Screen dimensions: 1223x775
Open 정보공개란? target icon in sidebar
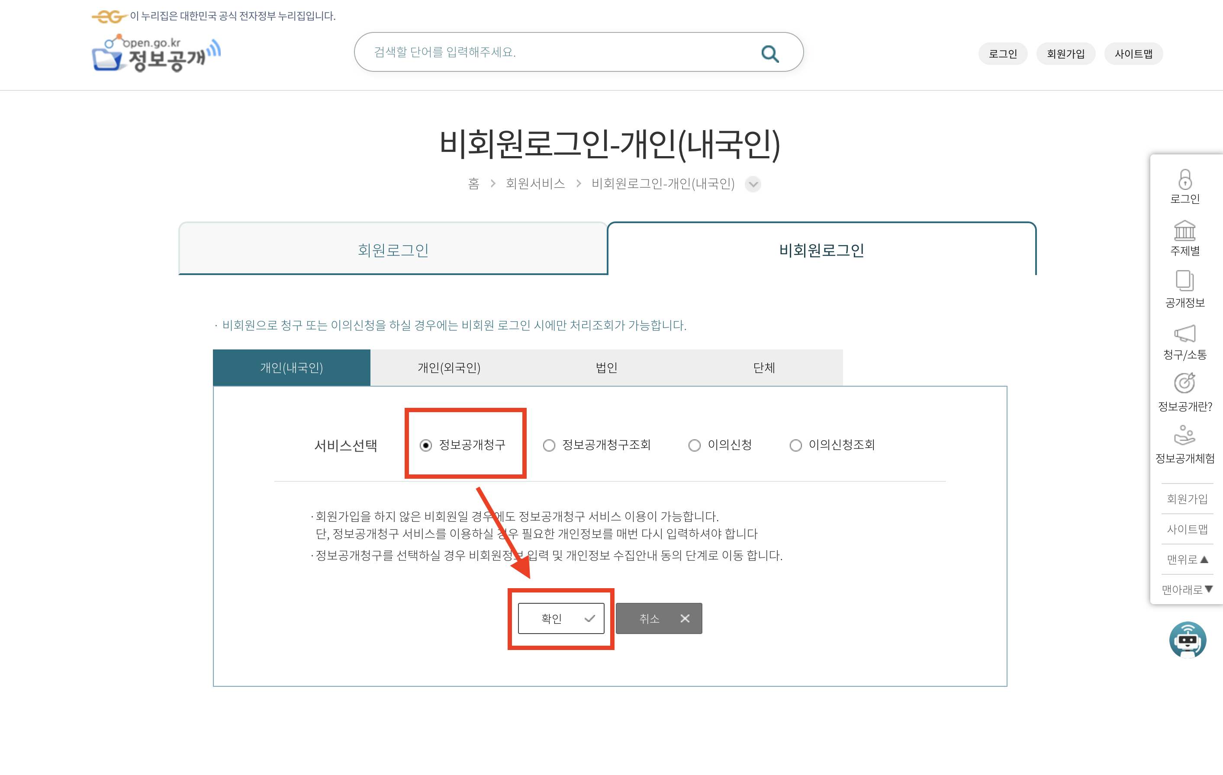tap(1184, 384)
